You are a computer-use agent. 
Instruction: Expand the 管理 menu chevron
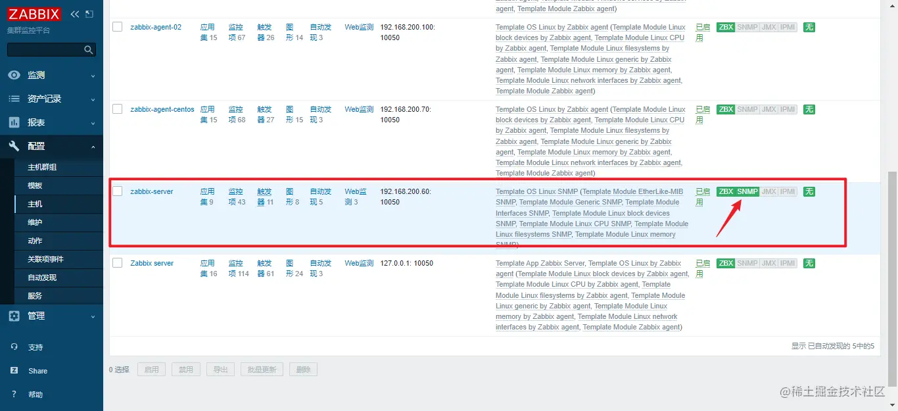[93, 316]
